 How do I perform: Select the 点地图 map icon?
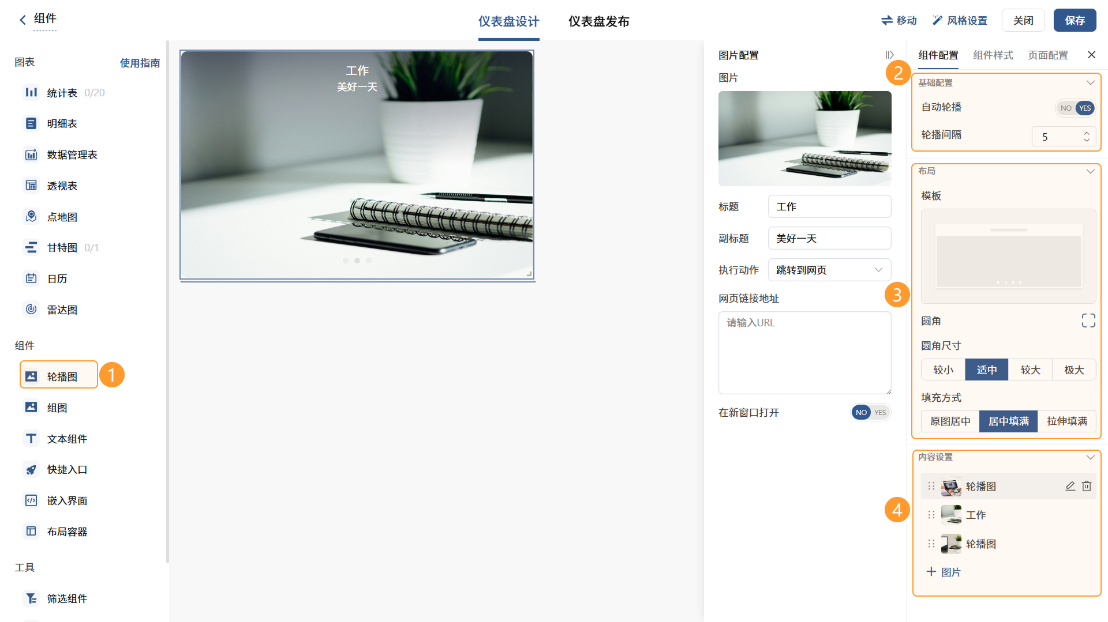pyautogui.click(x=31, y=216)
